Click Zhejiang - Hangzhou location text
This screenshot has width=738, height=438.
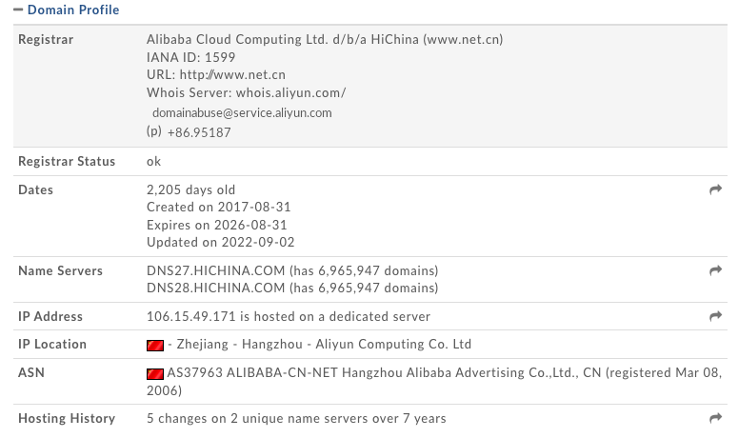[239, 345]
